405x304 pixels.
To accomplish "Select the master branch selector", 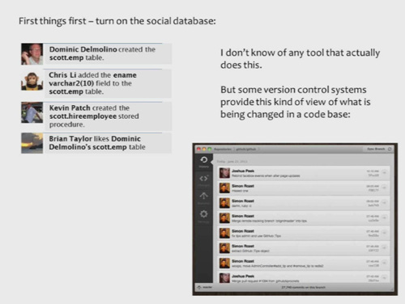I will click(205, 287).
